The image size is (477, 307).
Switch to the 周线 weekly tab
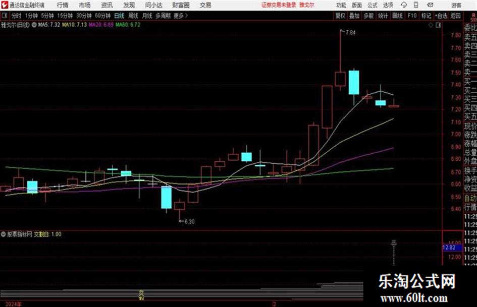click(133, 16)
